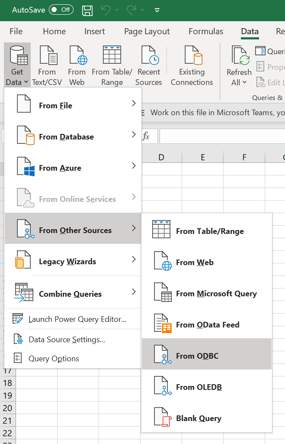Toggle the AutoSave switch
285x444 pixels.
pos(61,10)
